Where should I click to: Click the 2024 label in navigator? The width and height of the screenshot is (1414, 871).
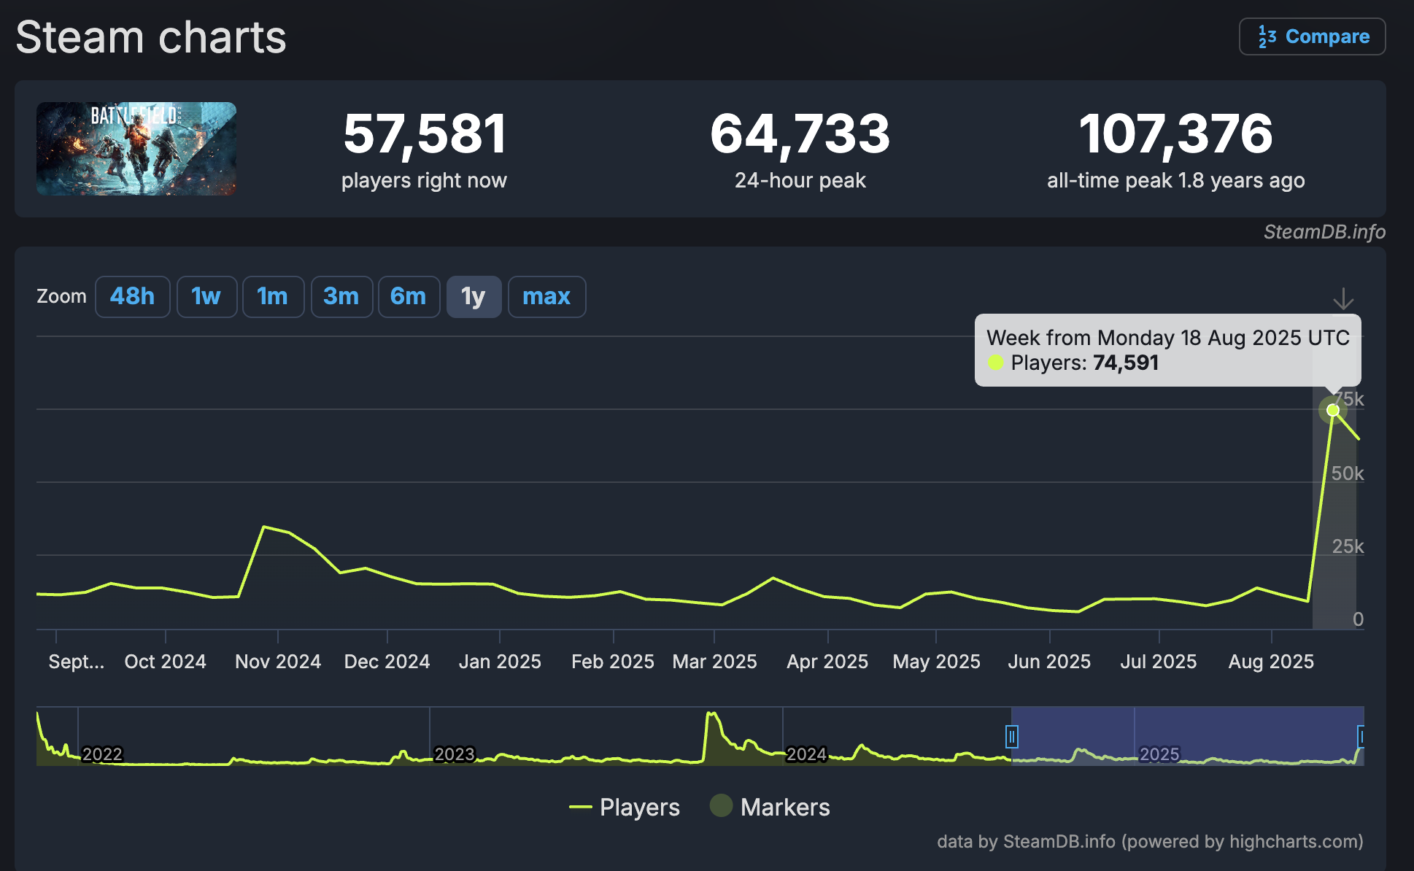(806, 754)
